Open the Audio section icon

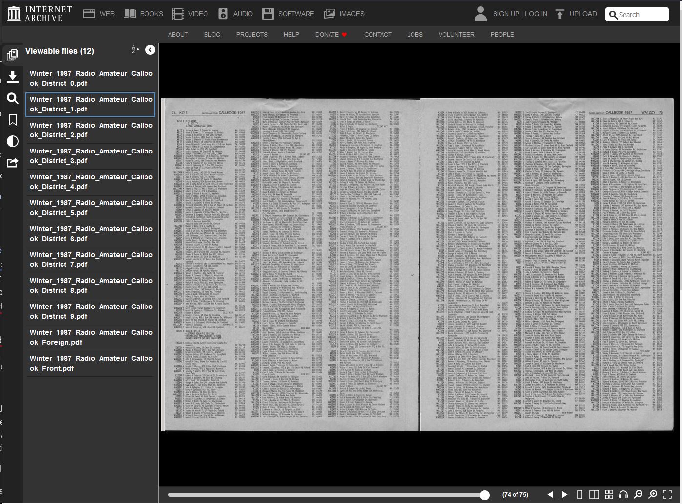point(223,14)
